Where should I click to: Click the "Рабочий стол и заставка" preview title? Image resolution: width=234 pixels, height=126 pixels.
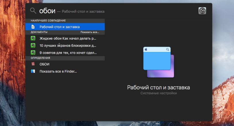point(158,88)
